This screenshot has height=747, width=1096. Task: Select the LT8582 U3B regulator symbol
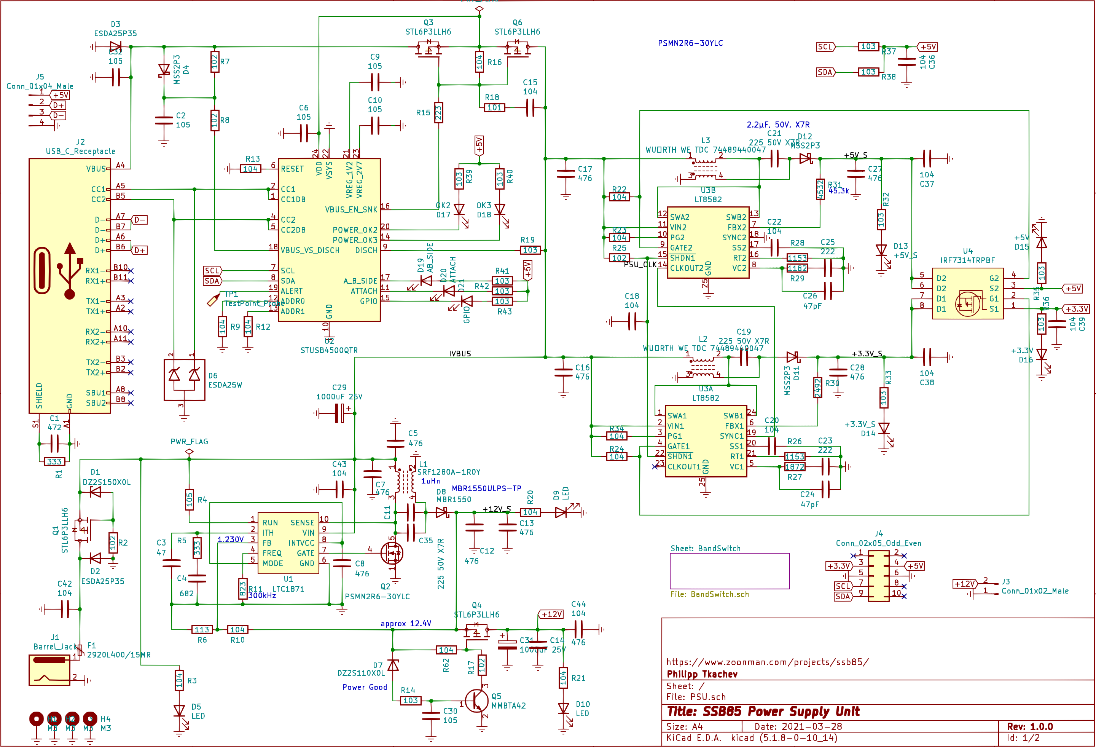pos(707,243)
